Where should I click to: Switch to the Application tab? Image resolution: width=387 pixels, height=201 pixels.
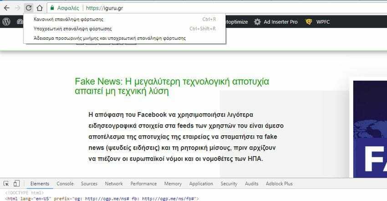click(201, 184)
